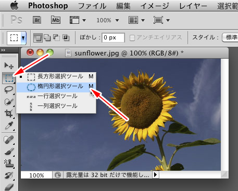Choose 長方形選択ツール from the flyout
The height and width of the screenshot is (191, 238).
pyautogui.click(x=56, y=76)
